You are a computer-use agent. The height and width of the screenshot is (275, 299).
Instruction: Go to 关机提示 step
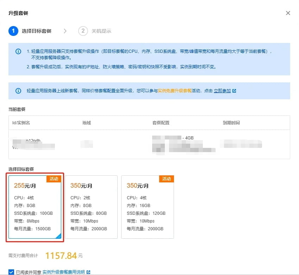coord(101,31)
